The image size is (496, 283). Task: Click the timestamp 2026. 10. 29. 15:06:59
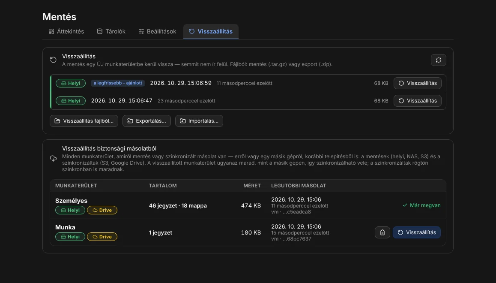[x=181, y=83]
